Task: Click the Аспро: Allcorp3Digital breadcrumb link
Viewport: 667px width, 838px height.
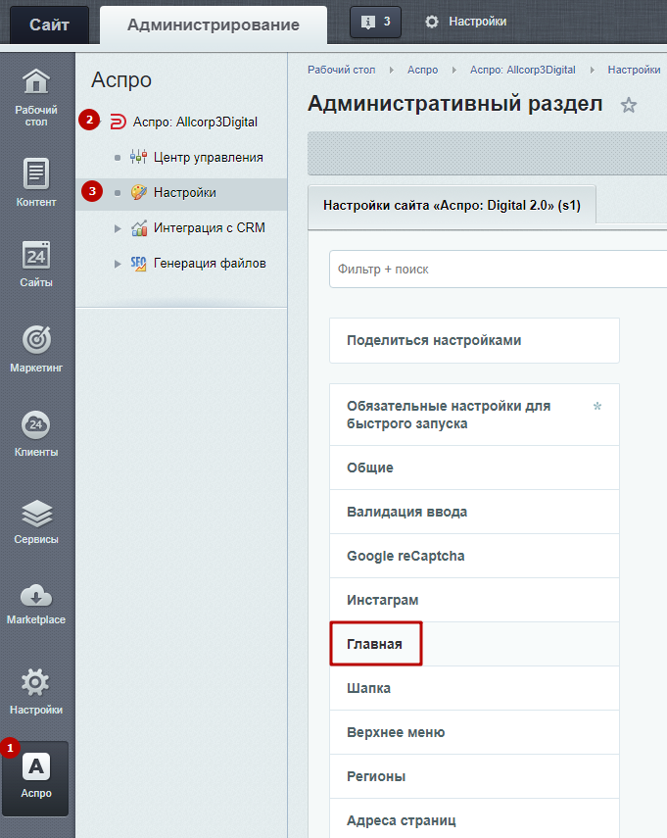Action: tap(523, 70)
